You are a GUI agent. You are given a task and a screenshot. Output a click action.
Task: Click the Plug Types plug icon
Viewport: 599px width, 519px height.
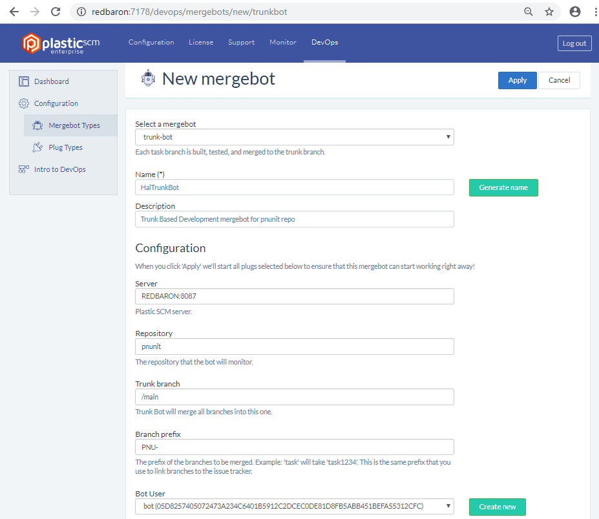[37, 147]
